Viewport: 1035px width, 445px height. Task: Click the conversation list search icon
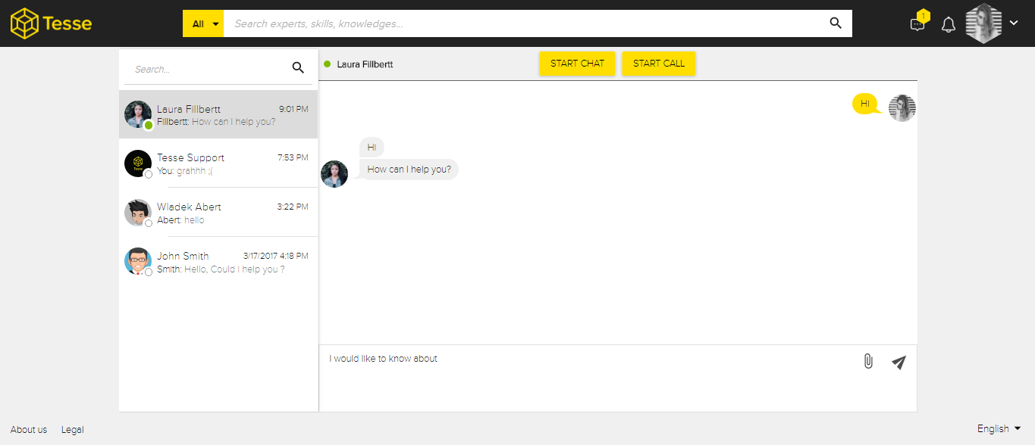click(298, 68)
